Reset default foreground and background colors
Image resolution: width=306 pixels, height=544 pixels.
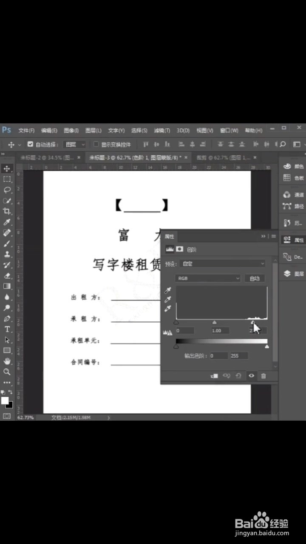point(3,392)
